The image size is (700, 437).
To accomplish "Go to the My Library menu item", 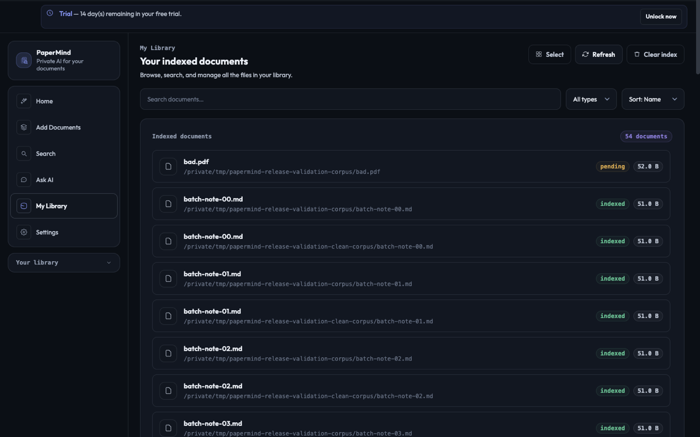I will pos(64,206).
